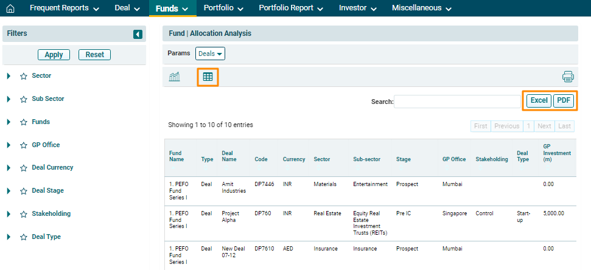This screenshot has height=270, width=591.
Task: Go to the Next page
Action: tap(544, 126)
